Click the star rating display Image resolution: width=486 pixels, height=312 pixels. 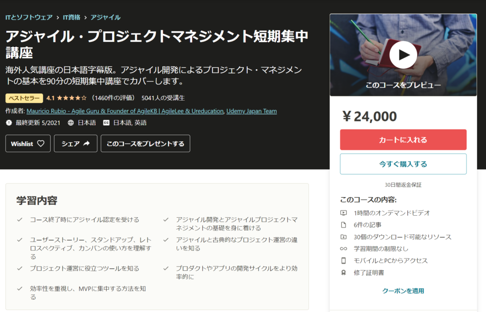(72, 98)
